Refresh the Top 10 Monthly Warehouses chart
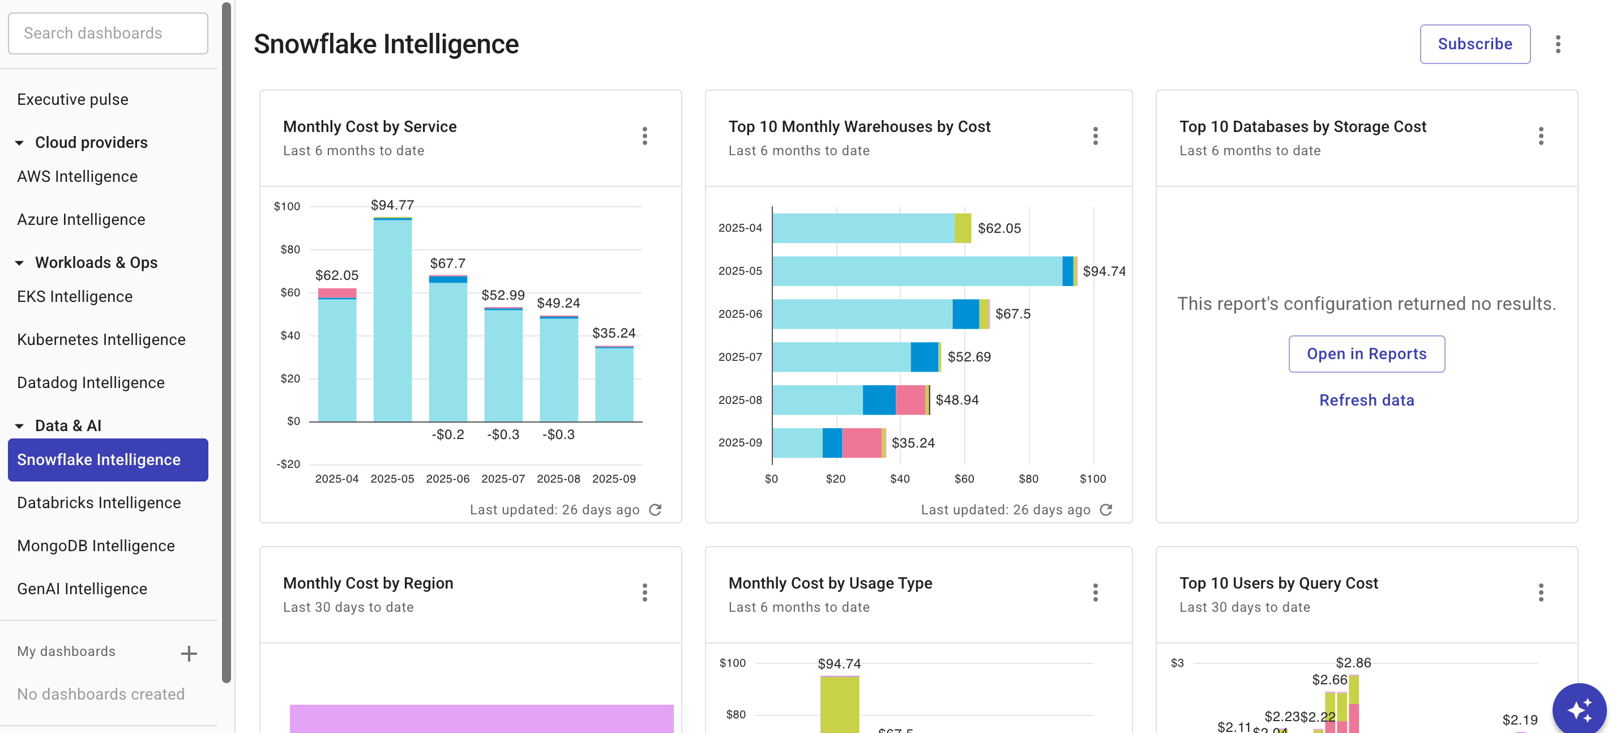 [x=1107, y=510]
